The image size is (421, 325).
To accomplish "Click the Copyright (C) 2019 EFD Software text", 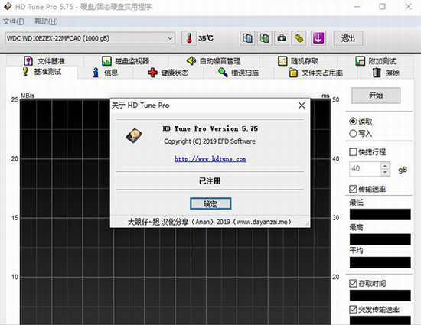I will pyautogui.click(x=210, y=141).
